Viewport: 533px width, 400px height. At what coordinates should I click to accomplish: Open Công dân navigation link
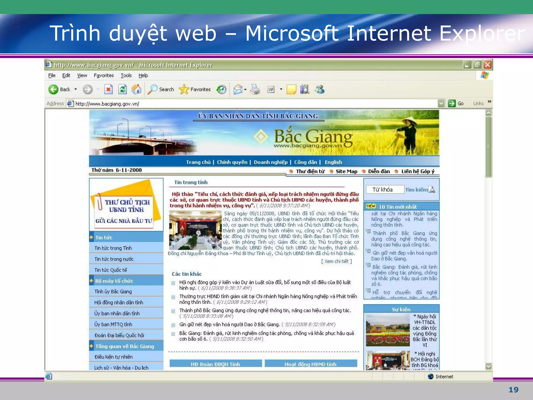pos(306,162)
